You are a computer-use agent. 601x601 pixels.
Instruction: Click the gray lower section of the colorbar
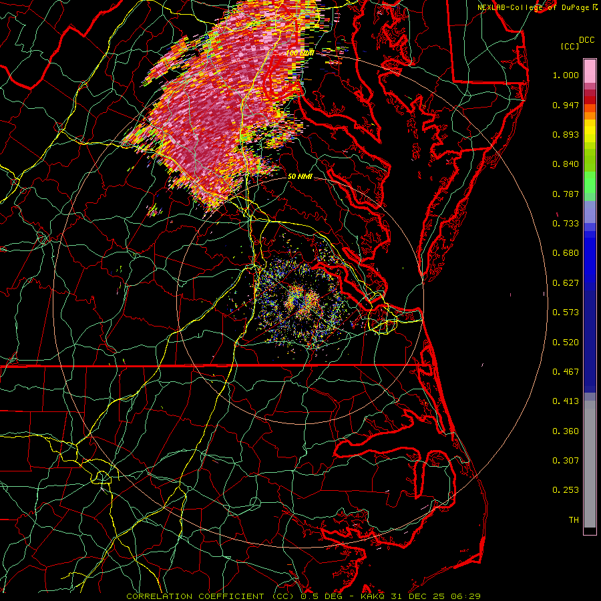click(590, 464)
